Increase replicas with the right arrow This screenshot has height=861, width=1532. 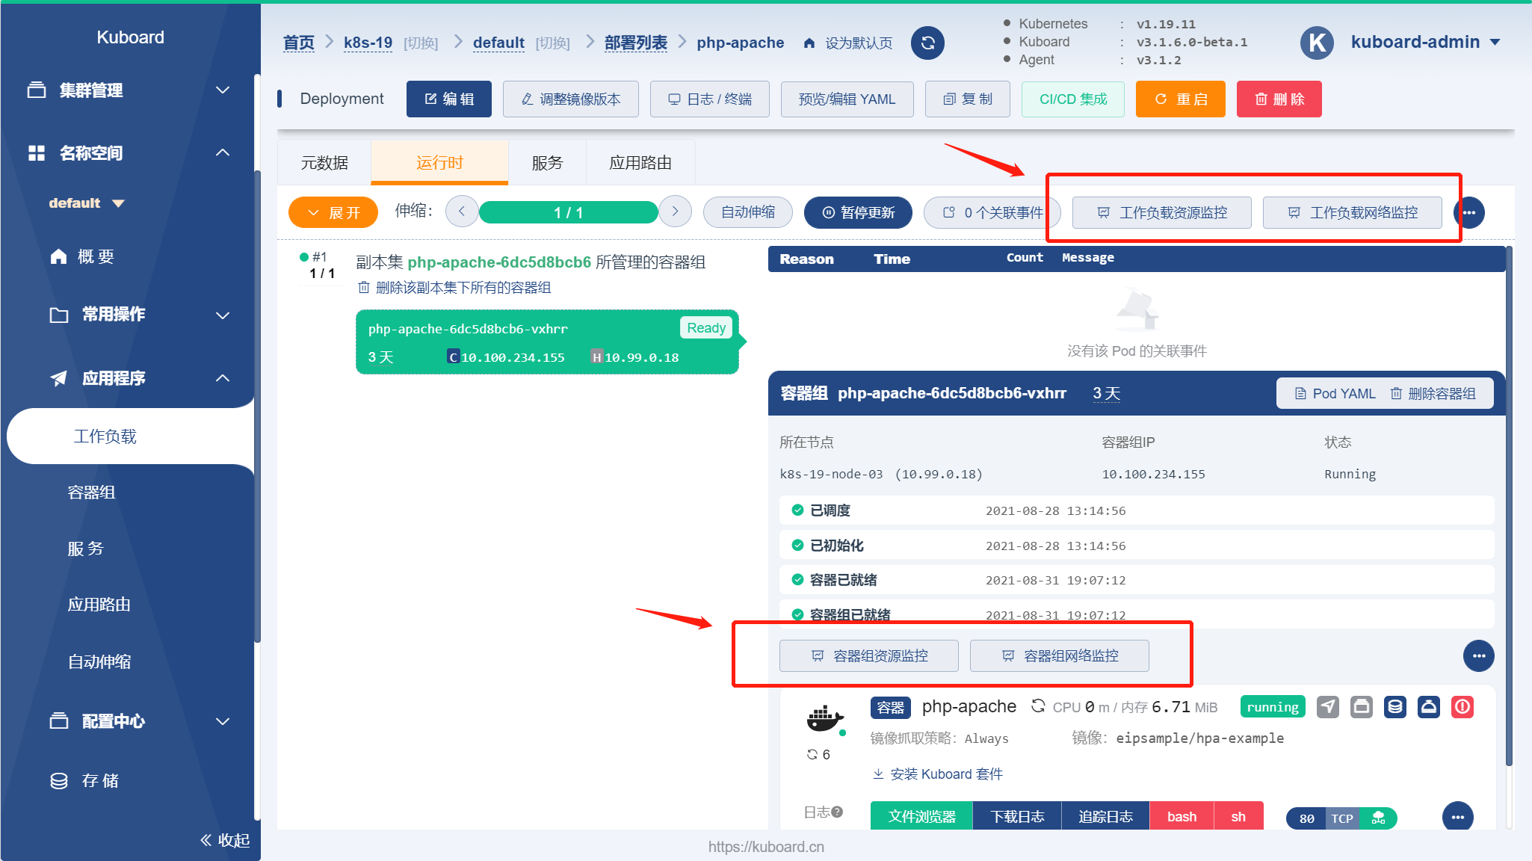click(675, 212)
